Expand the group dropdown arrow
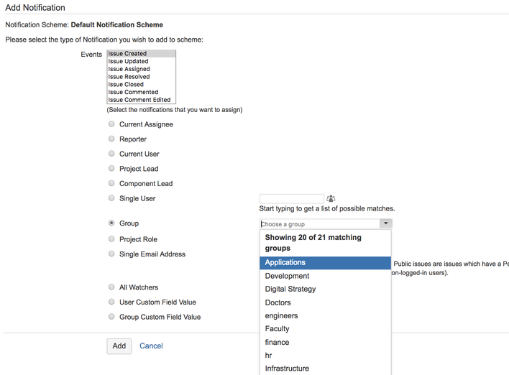Viewport: 509px width, 375px height. [x=385, y=223]
